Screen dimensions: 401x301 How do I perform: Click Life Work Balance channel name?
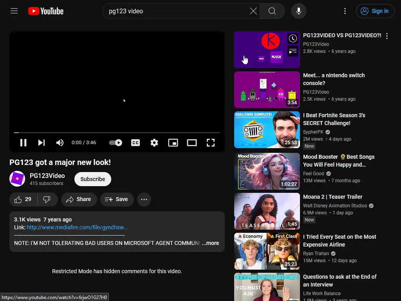[x=322, y=293]
